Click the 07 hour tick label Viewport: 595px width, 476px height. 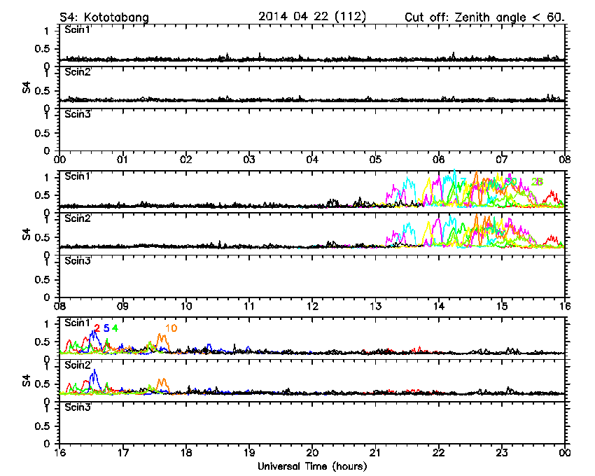pyautogui.click(x=502, y=160)
